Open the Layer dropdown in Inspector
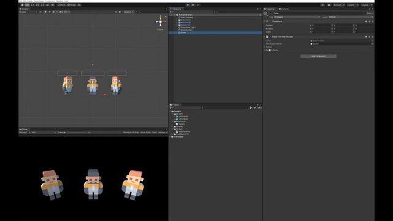The height and width of the screenshot is (221, 393). click(351, 17)
